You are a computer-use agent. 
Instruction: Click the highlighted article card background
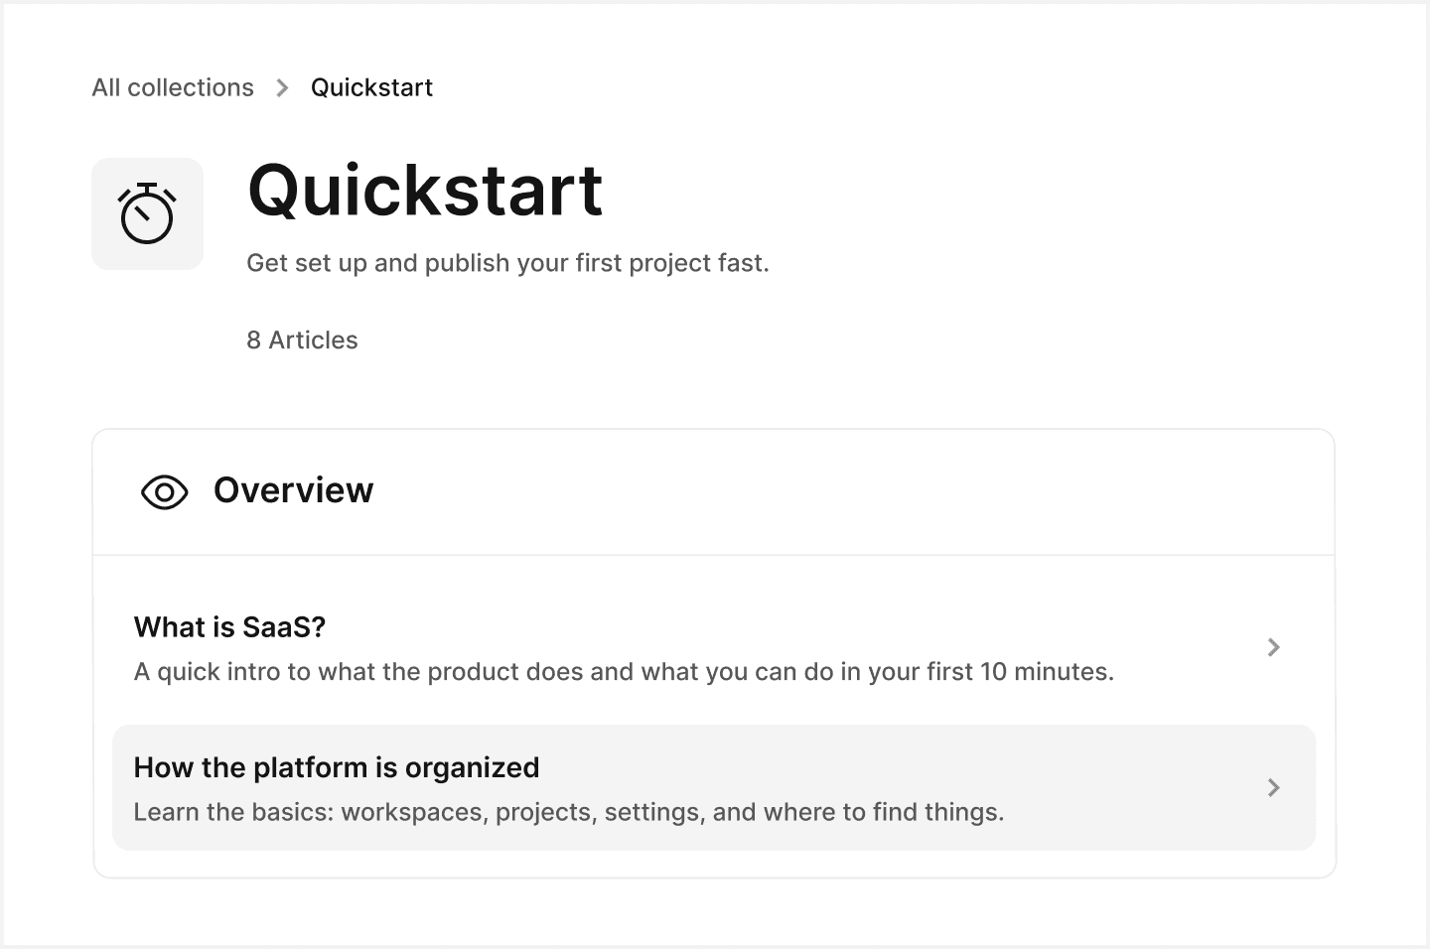[715, 787]
